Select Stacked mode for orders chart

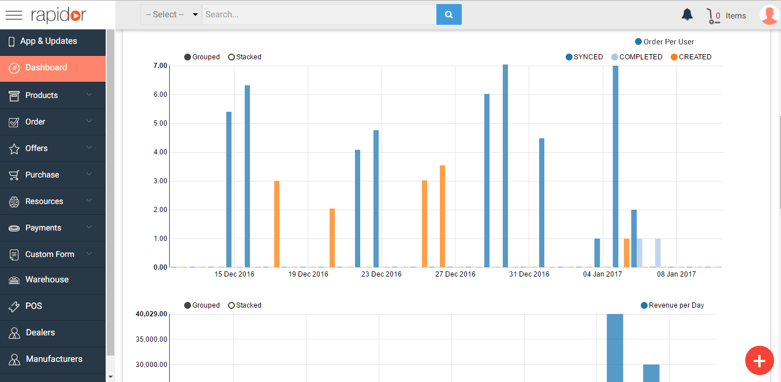point(232,57)
